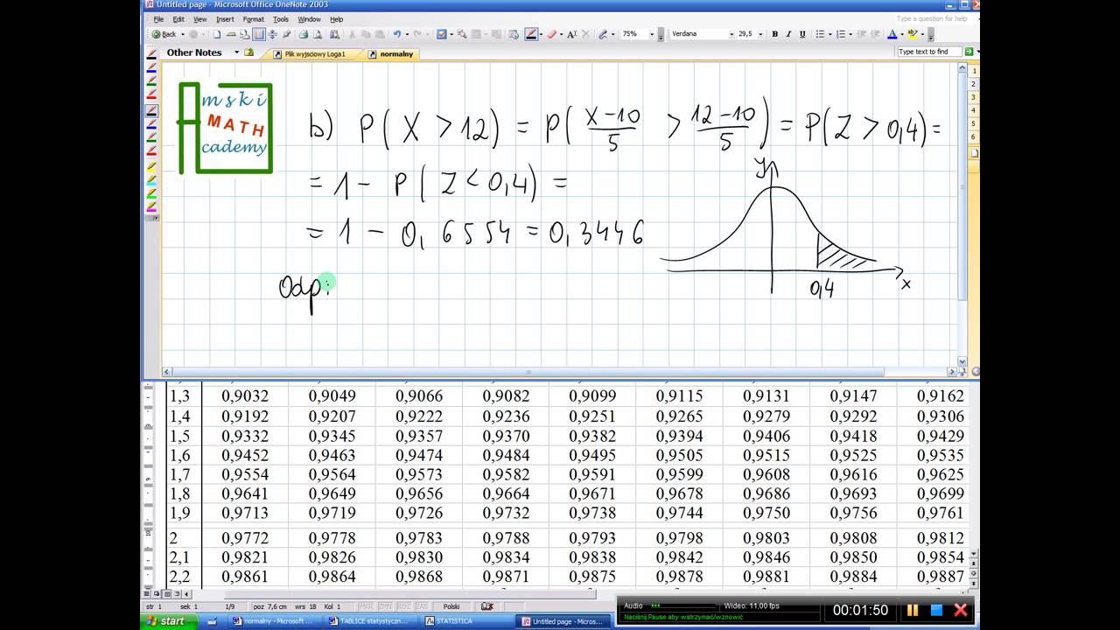Open the Window menu
The height and width of the screenshot is (630, 1120).
click(309, 19)
